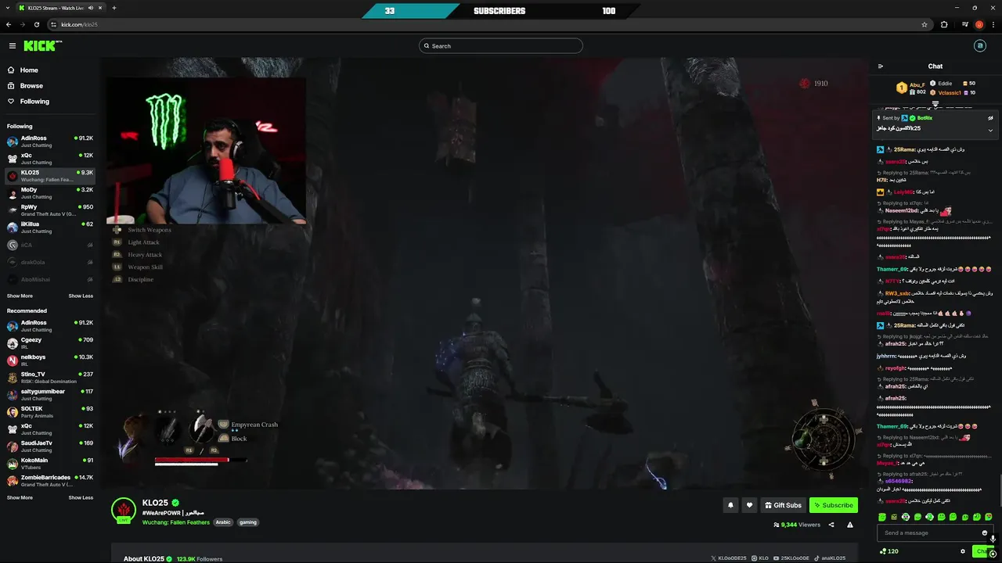Click the Arabic tag
The width and height of the screenshot is (1002, 563).
(x=223, y=522)
